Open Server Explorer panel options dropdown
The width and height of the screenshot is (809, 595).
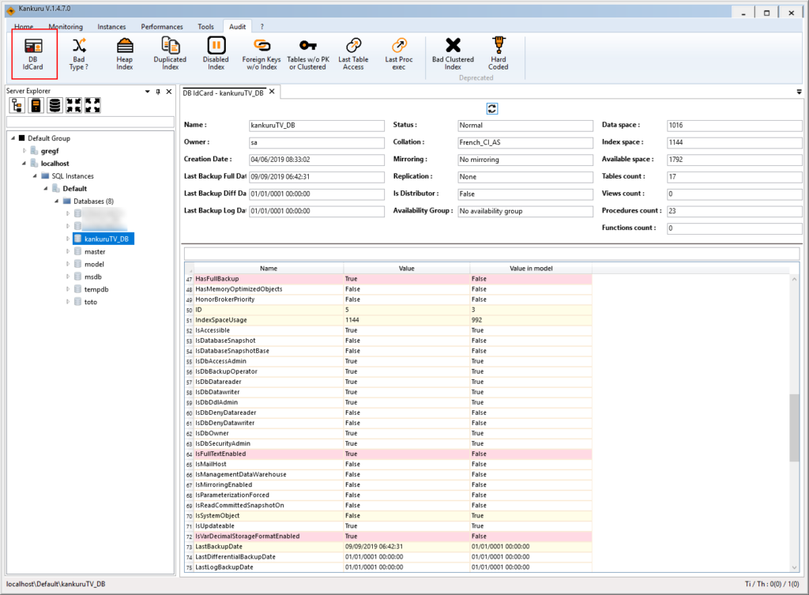click(148, 92)
